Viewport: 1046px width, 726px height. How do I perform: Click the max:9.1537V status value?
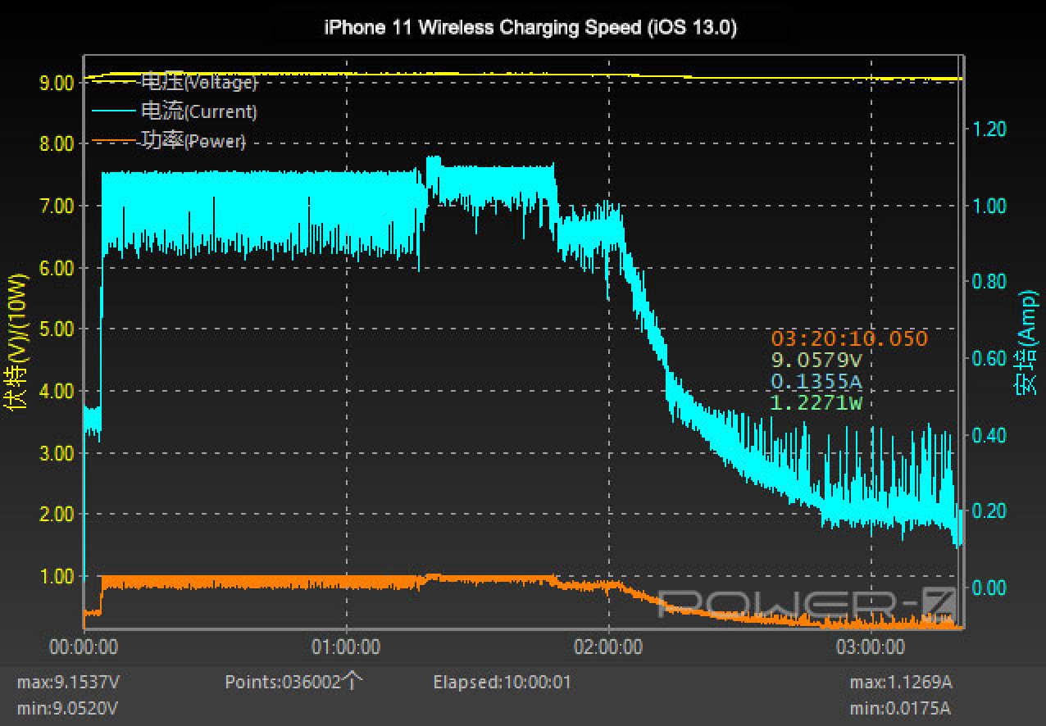coord(68,682)
